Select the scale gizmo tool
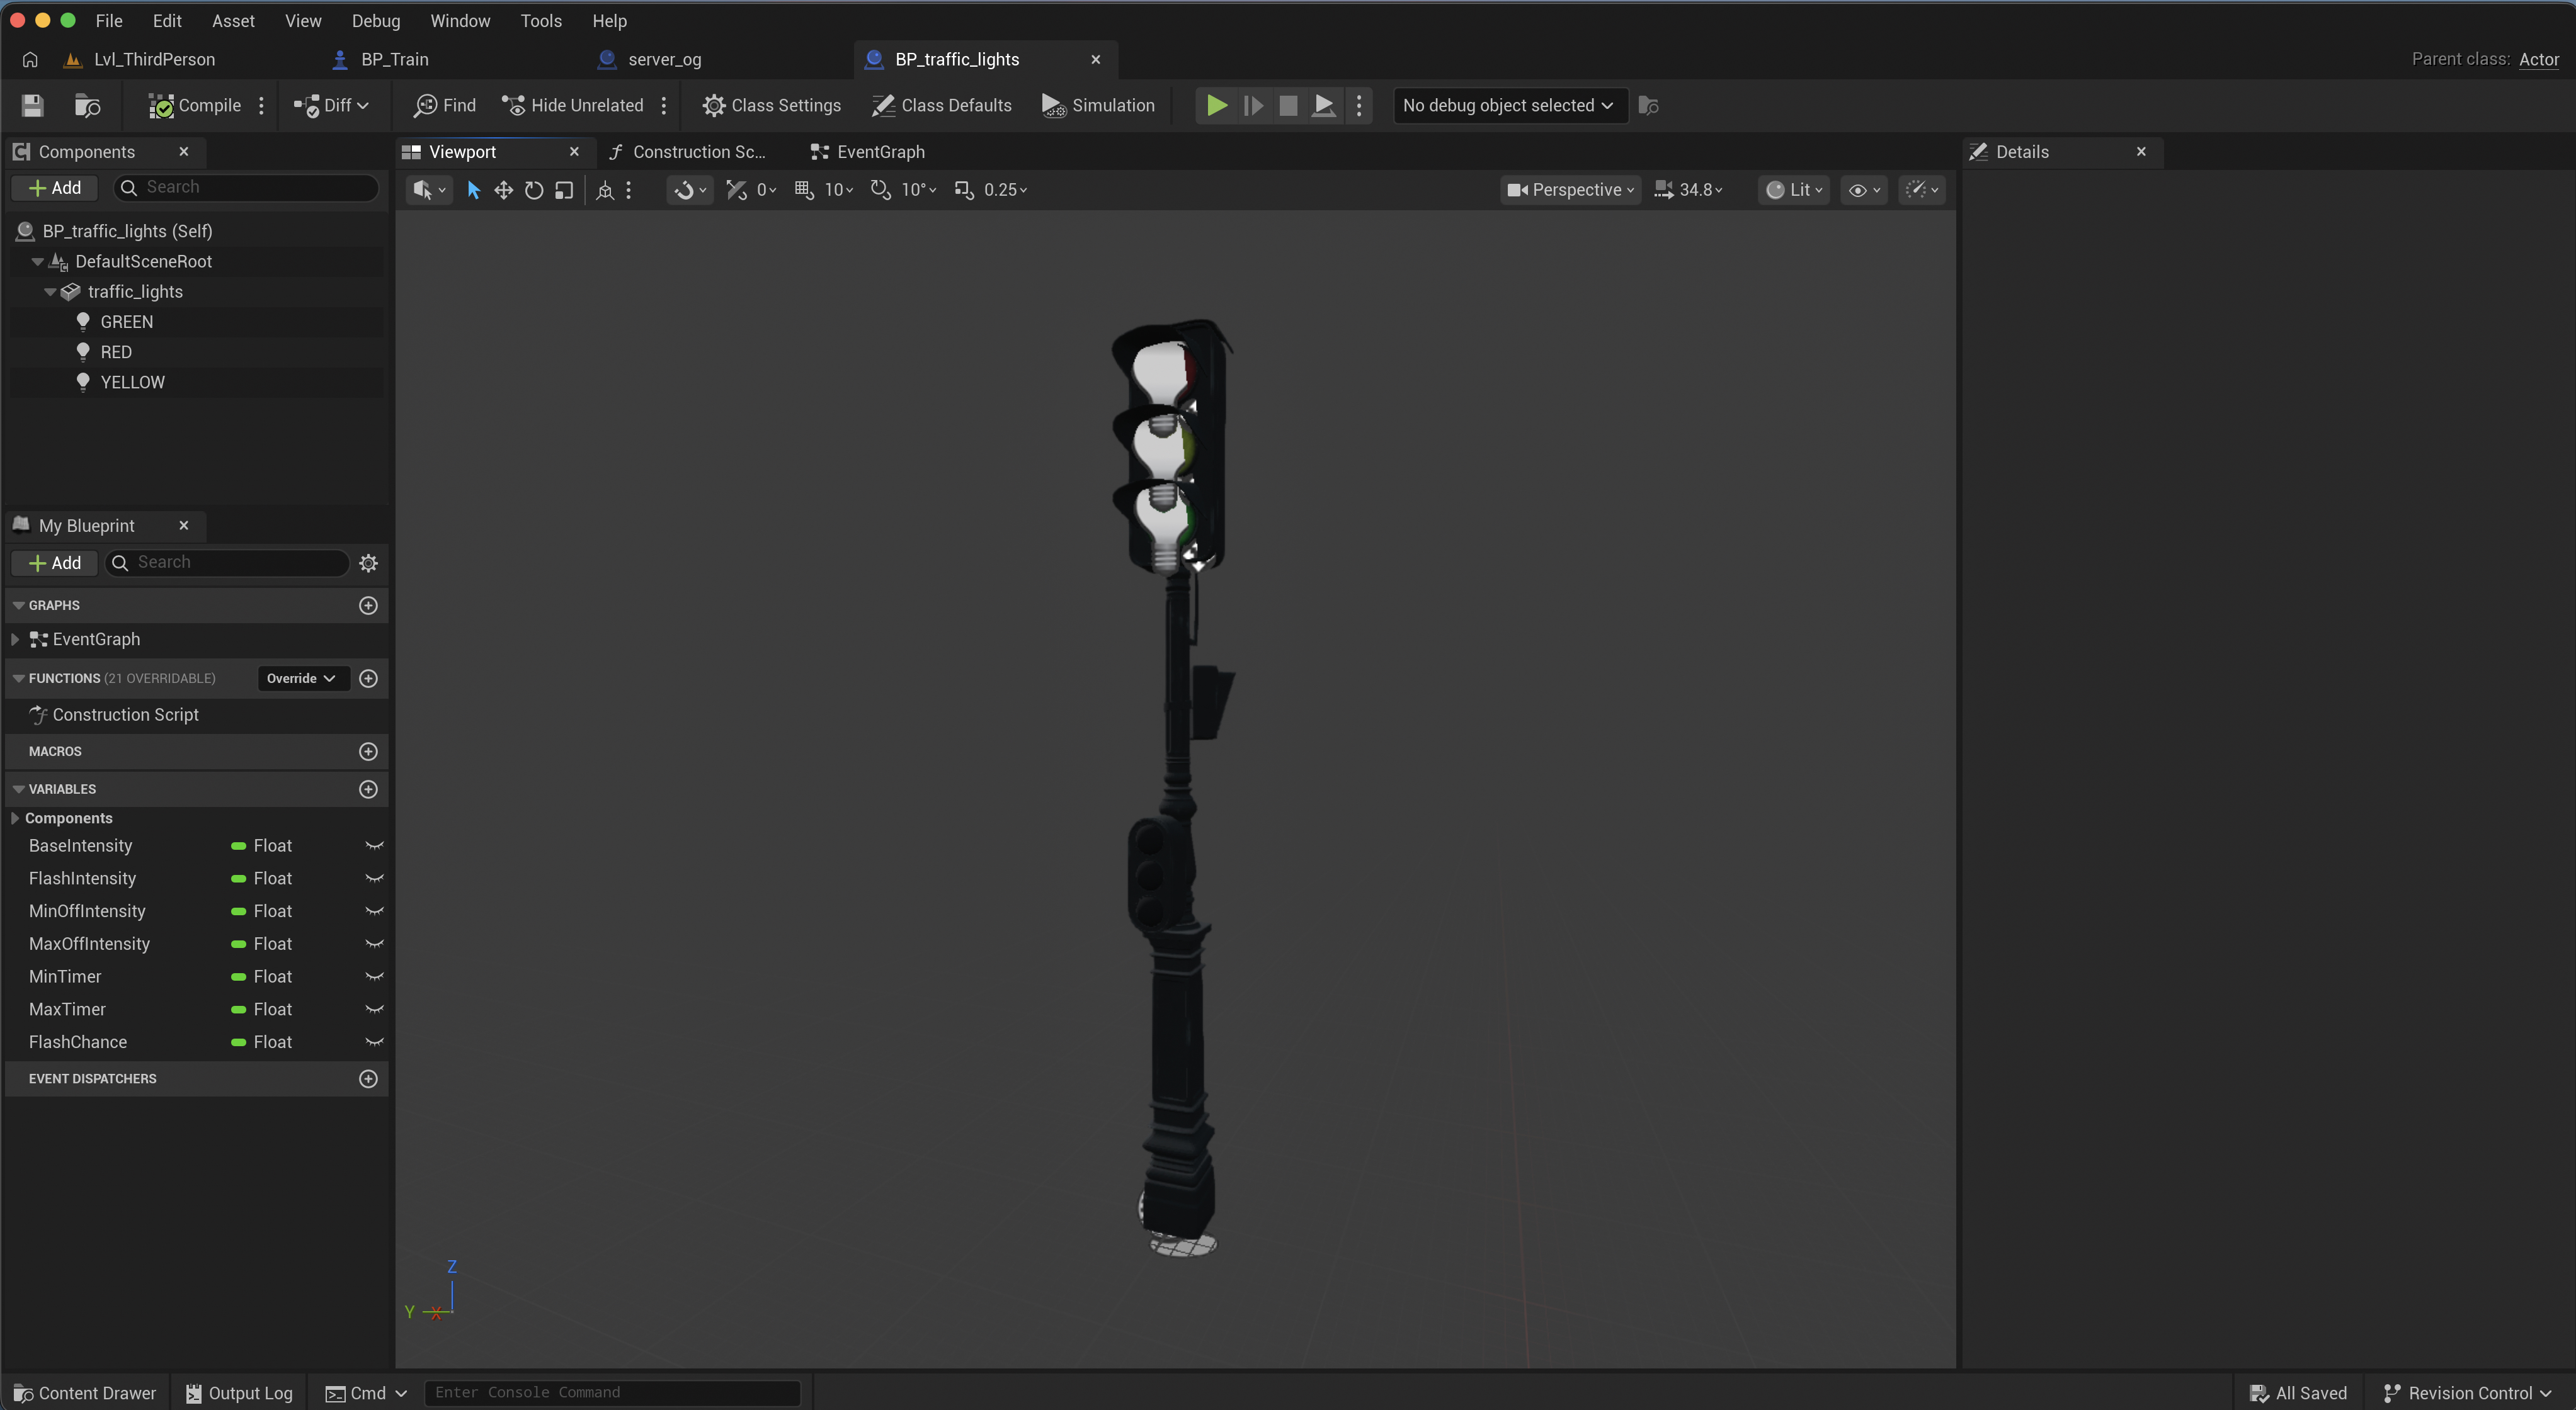This screenshot has width=2576, height=1410. [x=564, y=190]
